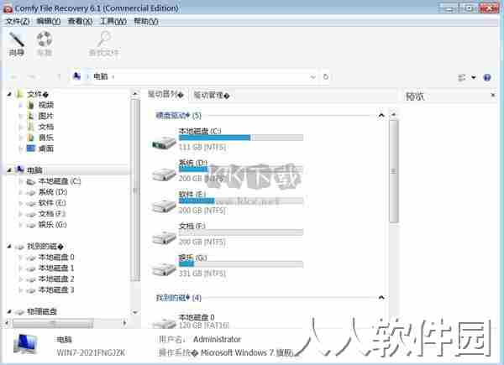Viewport: 504px width, 365px height.
Task: Click the F: drive usage bar
Action: coord(241,232)
